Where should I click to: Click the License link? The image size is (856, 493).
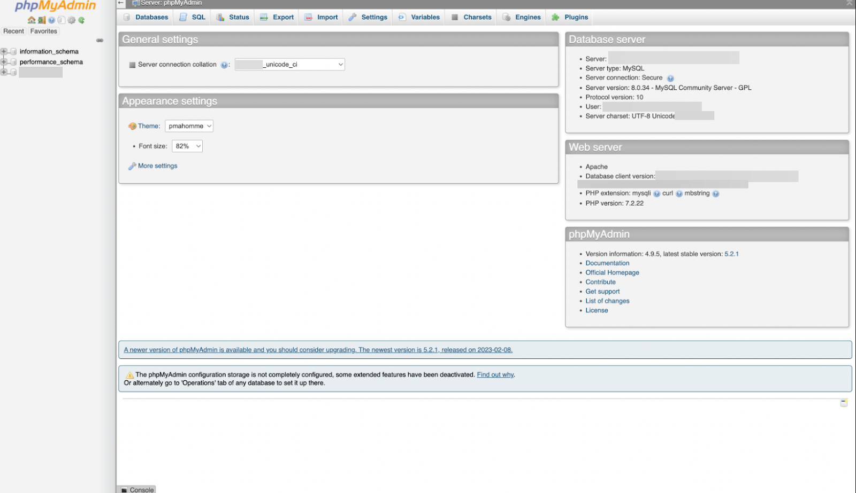coord(597,310)
